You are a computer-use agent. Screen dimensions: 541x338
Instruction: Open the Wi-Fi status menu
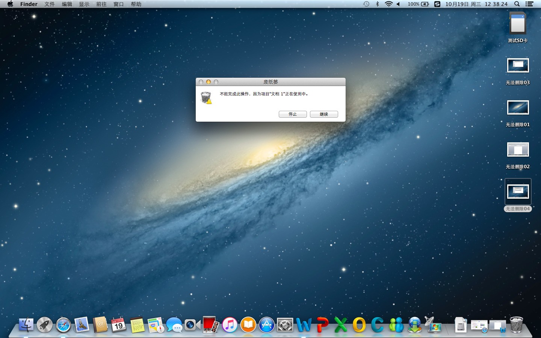tap(389, 4)
